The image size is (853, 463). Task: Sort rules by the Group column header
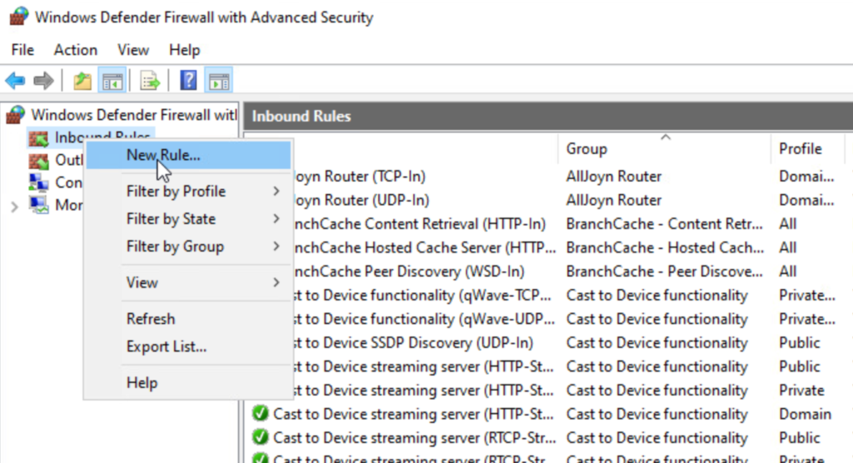[586, 149]
